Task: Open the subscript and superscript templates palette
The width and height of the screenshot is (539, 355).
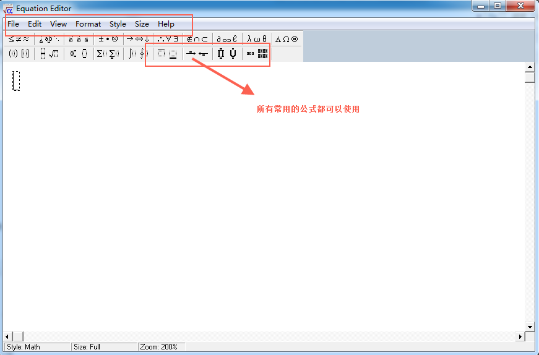Action: point(79,54)
